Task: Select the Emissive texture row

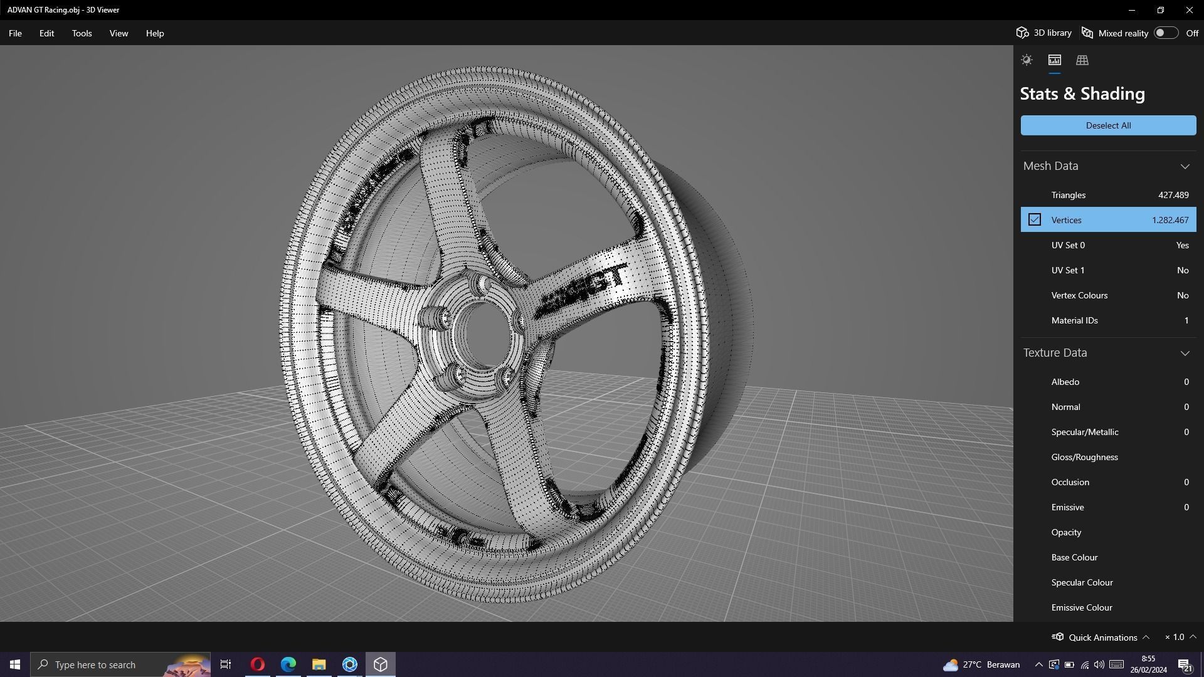Action: coord(1108,507)
